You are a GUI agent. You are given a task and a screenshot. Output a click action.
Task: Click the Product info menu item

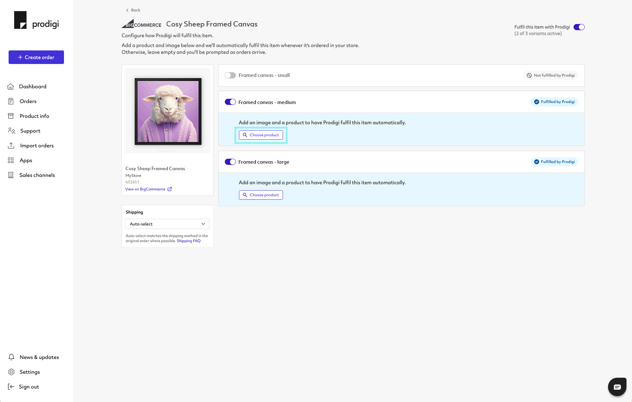34,116
